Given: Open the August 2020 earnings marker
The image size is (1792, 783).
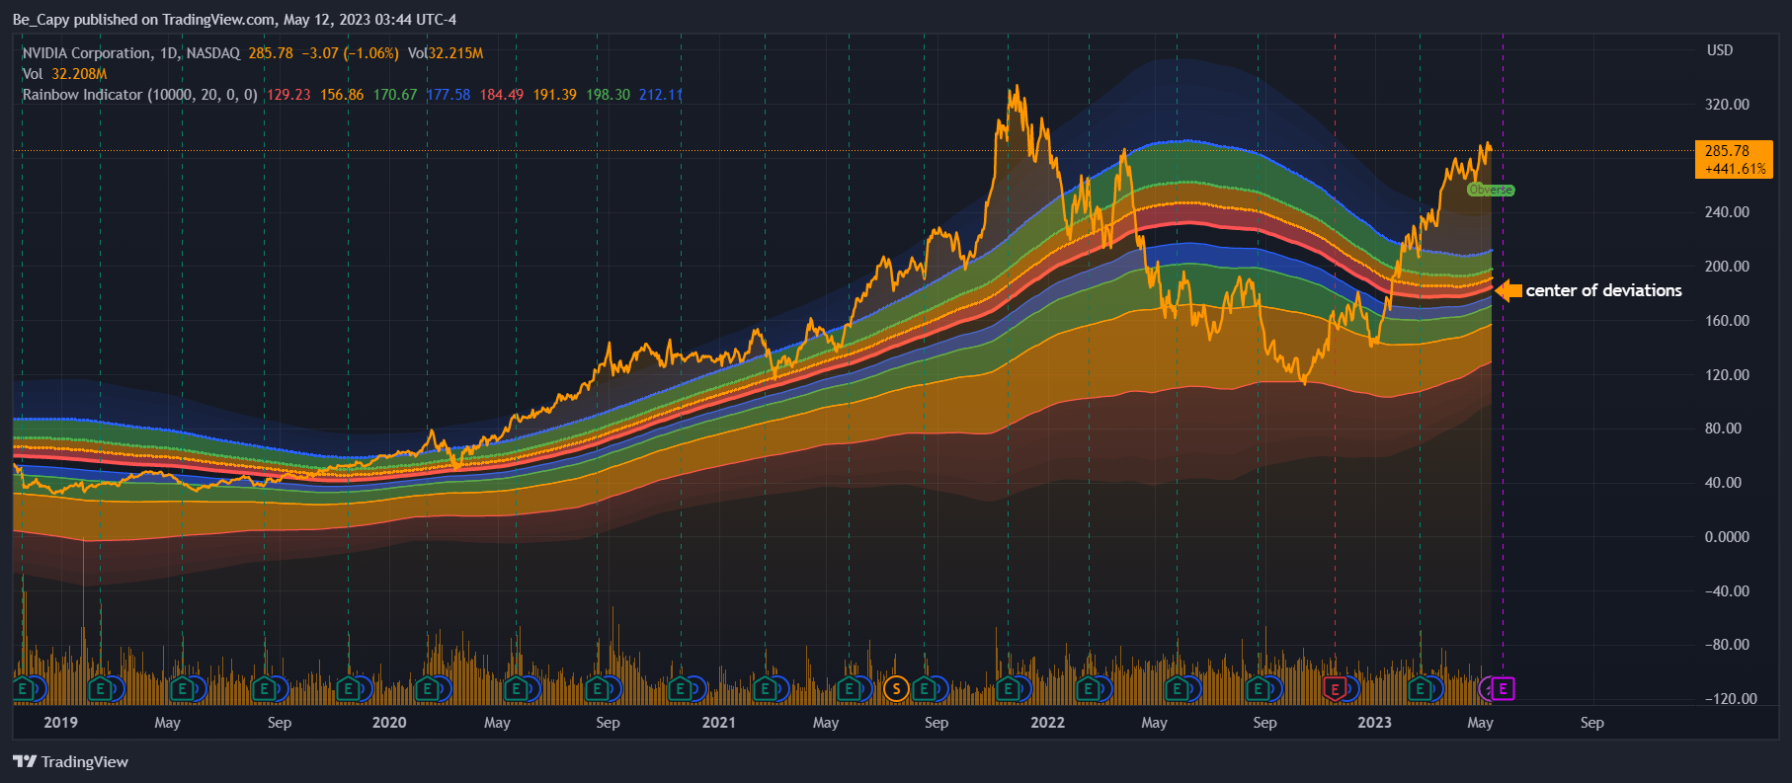Looking at the screenshot, I should pos(597,688).
